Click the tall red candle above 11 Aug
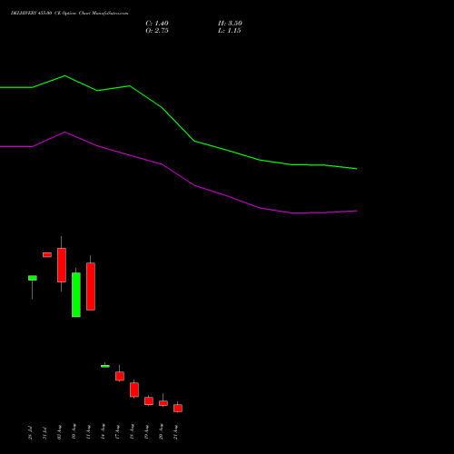This screenshot has width=454, height=454. tap(91, 286)
